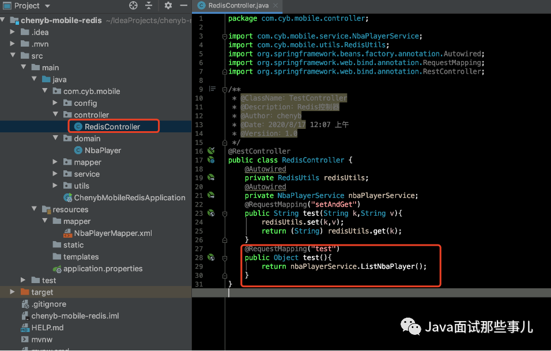Image resolution: width=551 pixels, height=351 pixels.
Task: Click the rendered doc toggle icon at line 9
Action: pyautogui.click(x=212, y=89)
